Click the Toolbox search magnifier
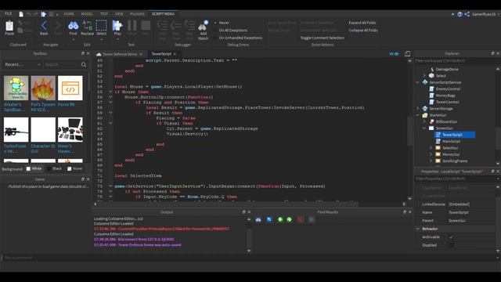This screenshot has height=282, width=501. coord(84,64)
